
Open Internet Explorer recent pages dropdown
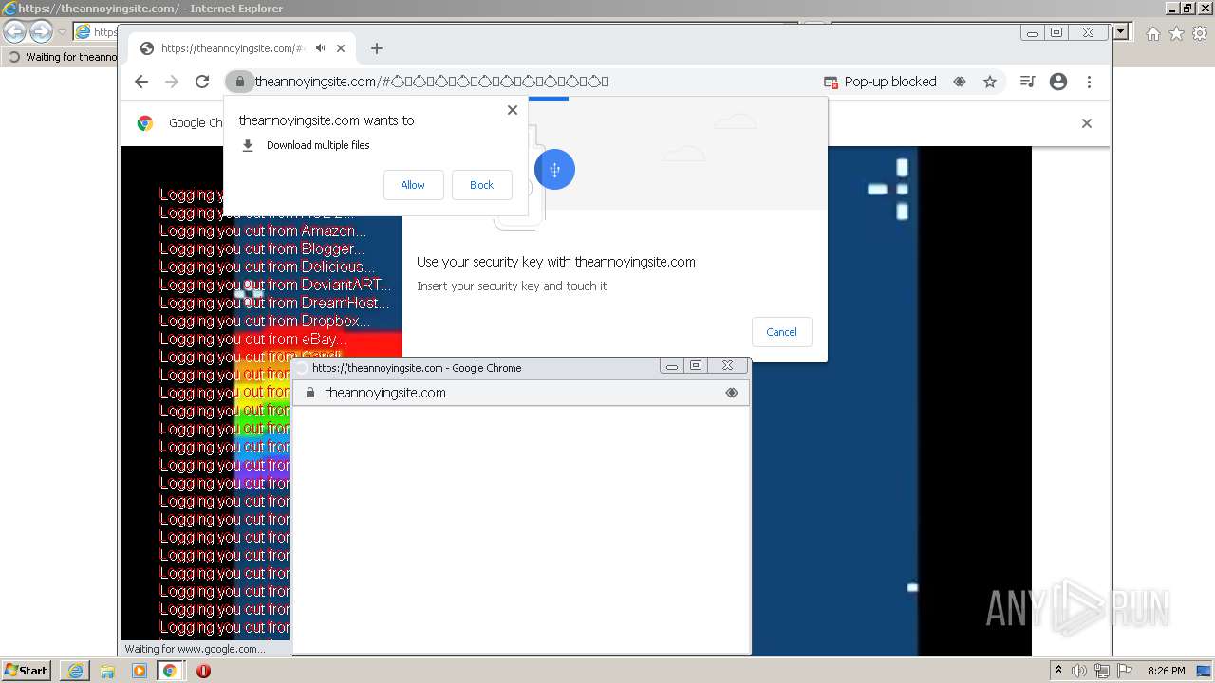[62, 32]
